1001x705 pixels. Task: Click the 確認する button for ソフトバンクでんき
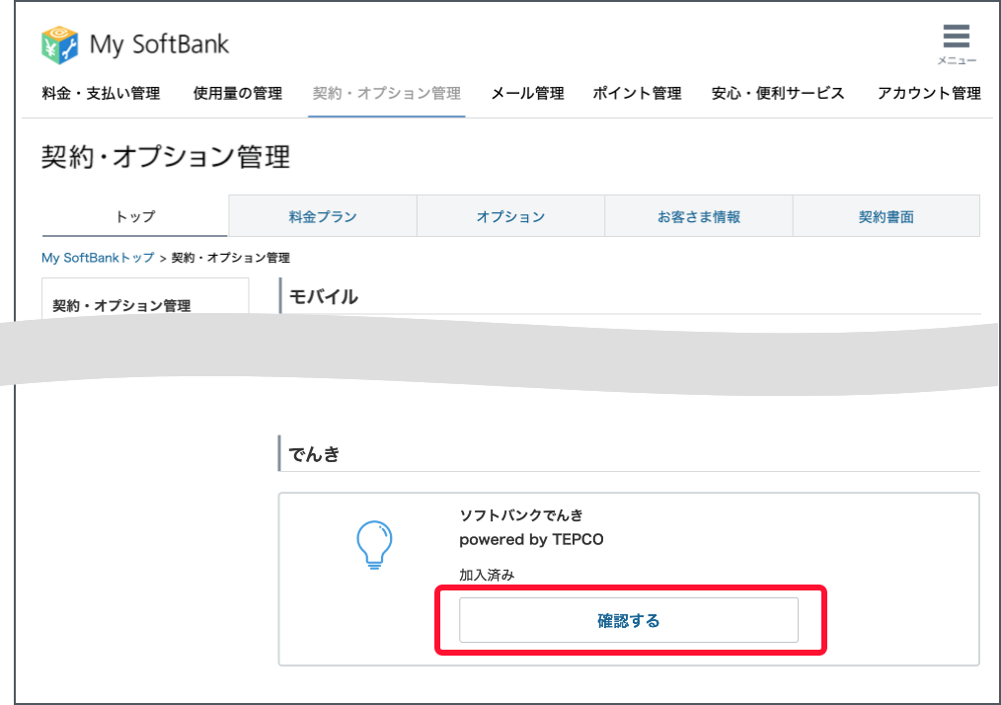point(629,620)
